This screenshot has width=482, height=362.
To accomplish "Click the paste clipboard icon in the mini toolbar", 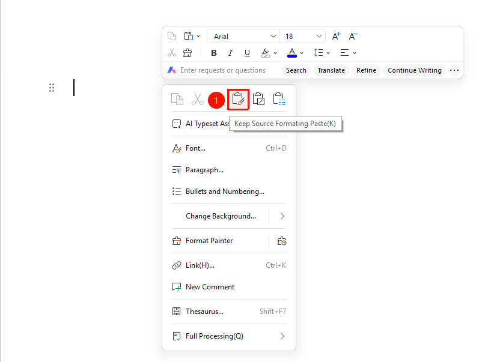I will (x=189, y=36).
